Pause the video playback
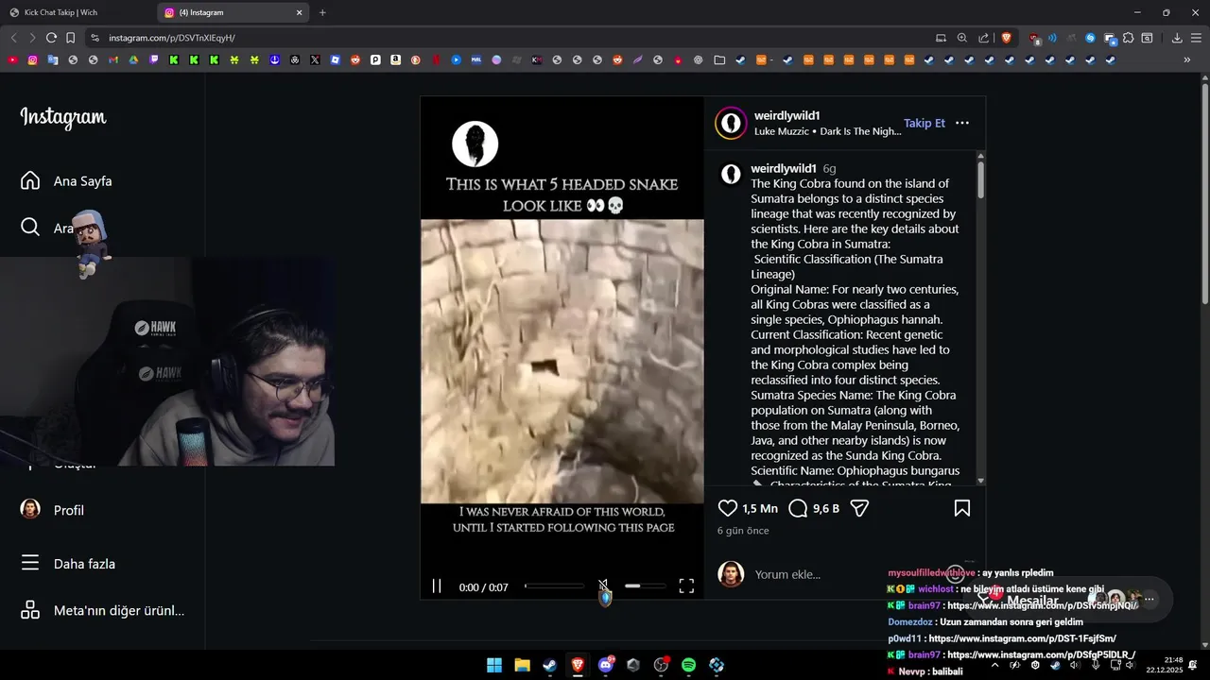The width and height of the screenshot is (1210, 680). [x=437, y=586]
